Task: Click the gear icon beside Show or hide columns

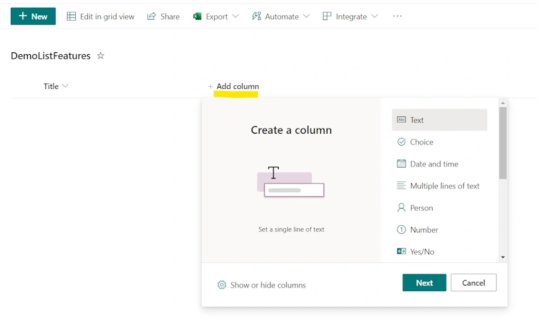Action: click(x=222, y=285)
